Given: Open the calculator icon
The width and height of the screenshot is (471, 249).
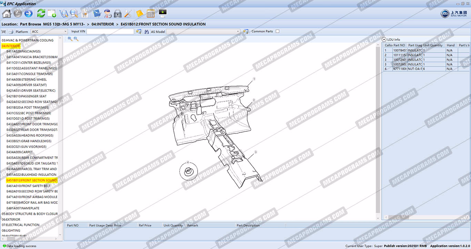Looking at the screenshot, I should pos(151,13).
